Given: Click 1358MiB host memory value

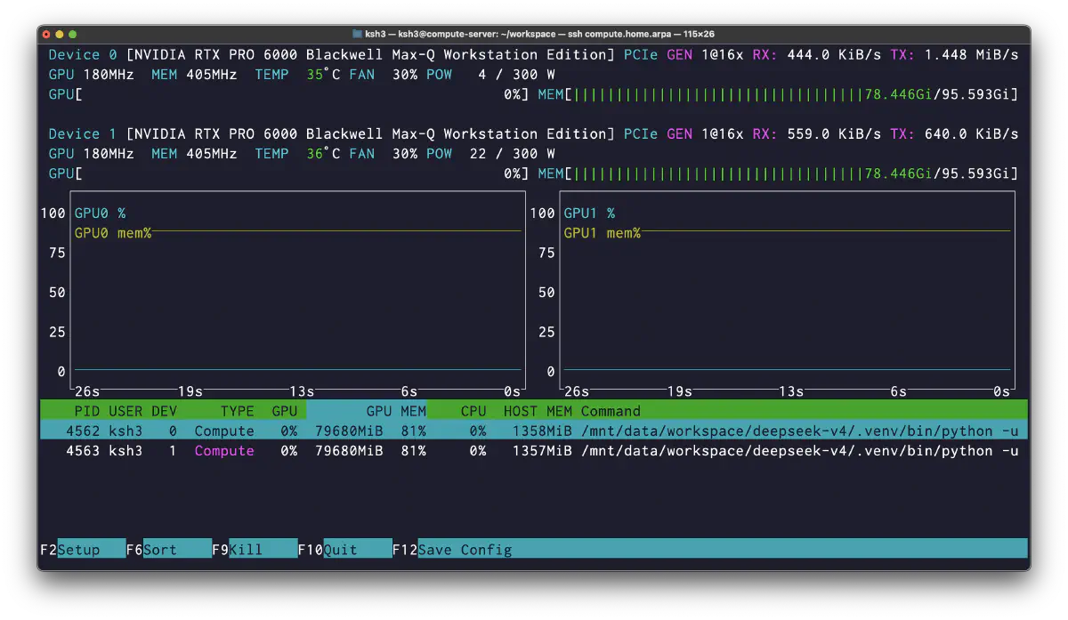Looking at the screenshot, I should pyautogui.click(x=542, y=431).
